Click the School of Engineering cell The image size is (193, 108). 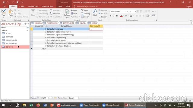[68, 37]
